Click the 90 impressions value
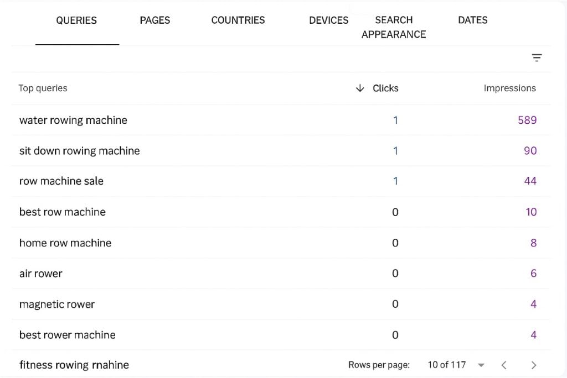 [530, 150]
